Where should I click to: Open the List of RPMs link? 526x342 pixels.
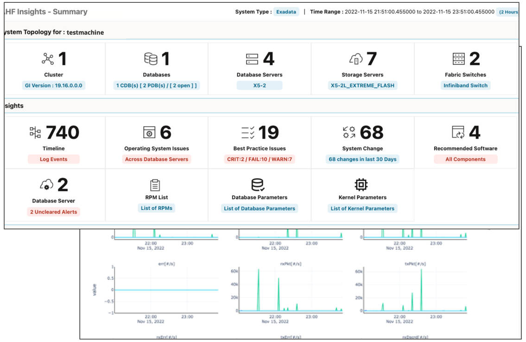coord(157,208)
